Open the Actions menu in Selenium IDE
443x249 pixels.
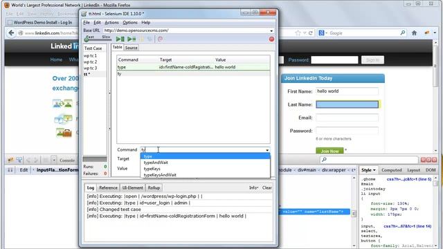tap(111, 23)
